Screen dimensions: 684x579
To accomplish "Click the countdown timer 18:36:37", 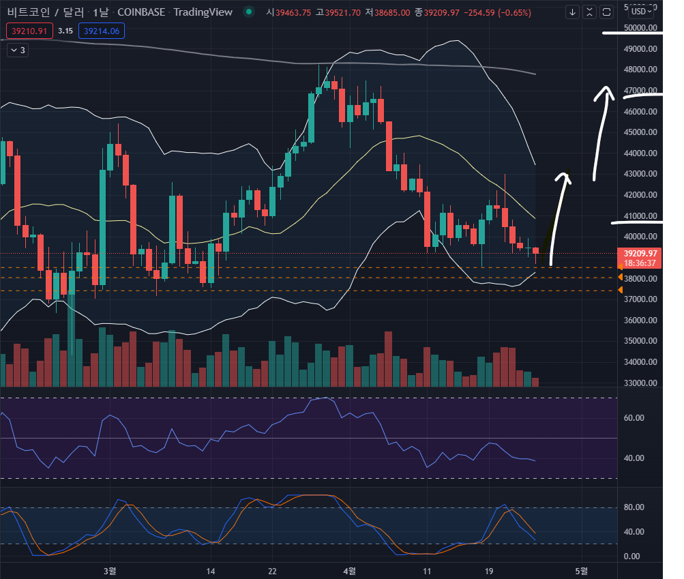I will (x=640, y=263).
